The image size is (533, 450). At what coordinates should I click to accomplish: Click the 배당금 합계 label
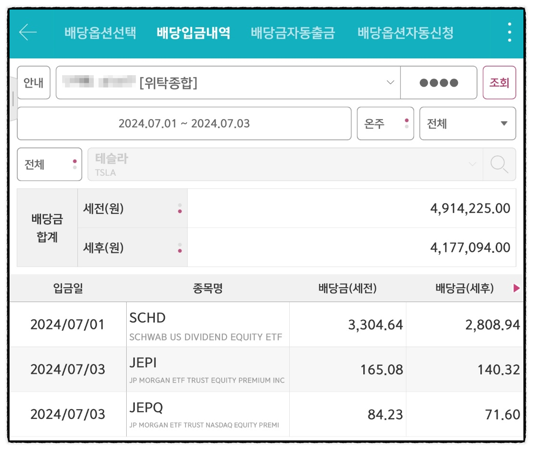(x=47, y=228)
